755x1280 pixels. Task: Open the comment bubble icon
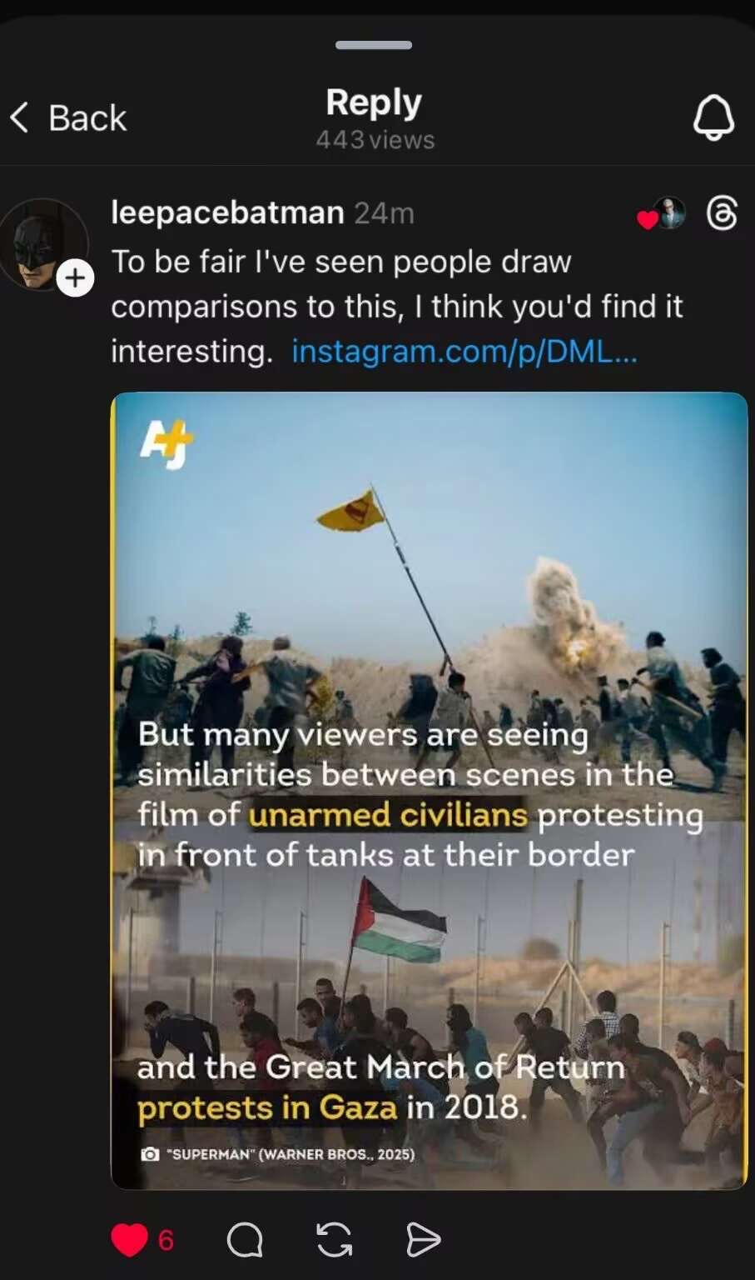pyautogui.click(x=245, y=1240)
